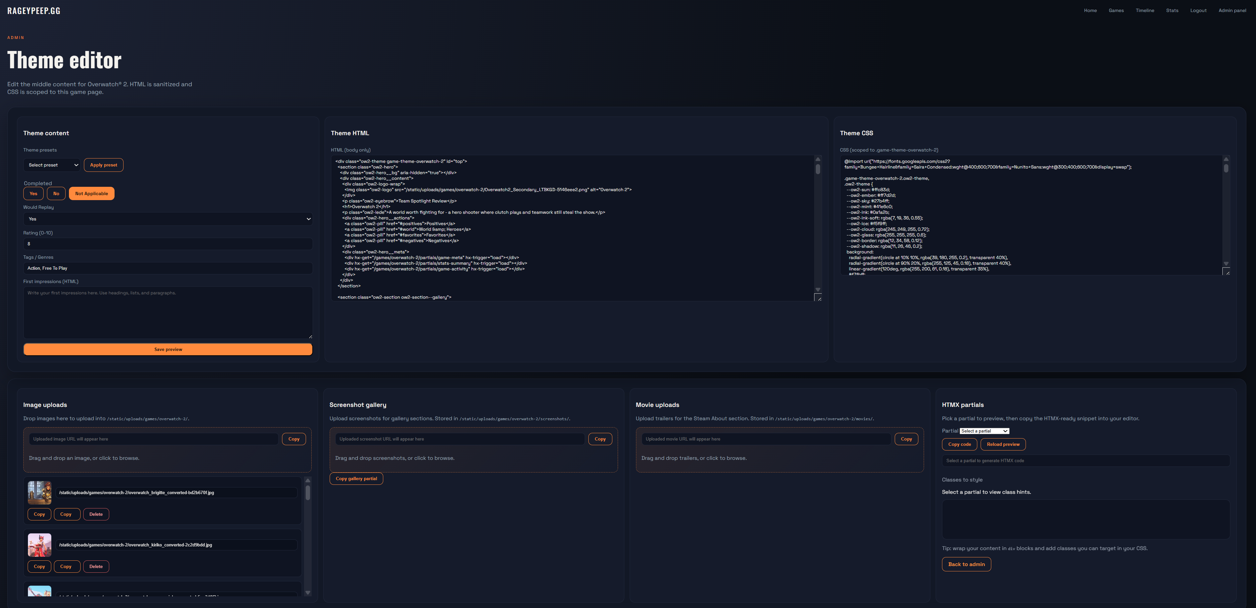Copy the gallery partial snippet

(356, 478)
